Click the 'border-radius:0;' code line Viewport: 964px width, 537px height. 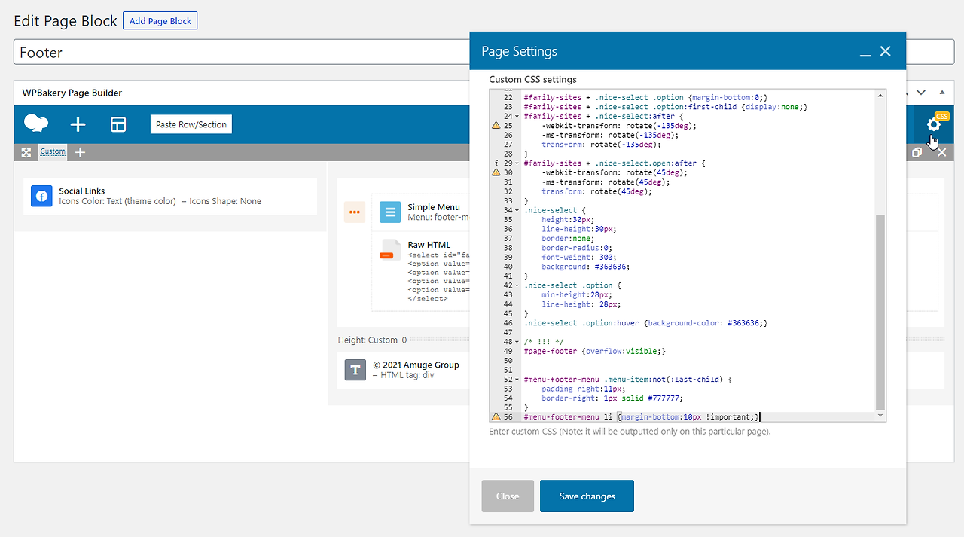577,248
